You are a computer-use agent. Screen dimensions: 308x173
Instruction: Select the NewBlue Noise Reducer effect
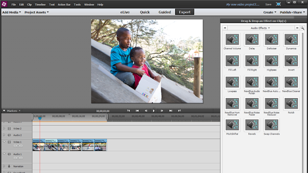click(271, 104)
